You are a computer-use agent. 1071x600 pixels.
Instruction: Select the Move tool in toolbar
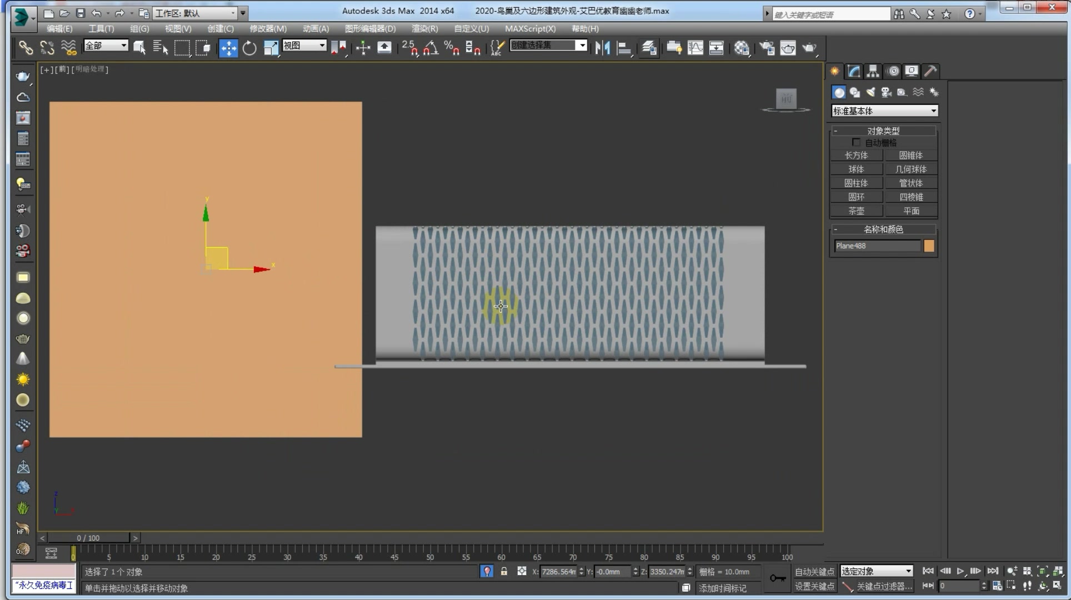[228, 48]
